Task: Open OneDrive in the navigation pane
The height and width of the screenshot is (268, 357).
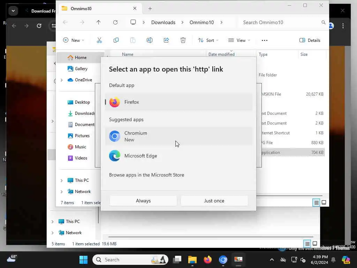Action: click(x=80, y=80)
